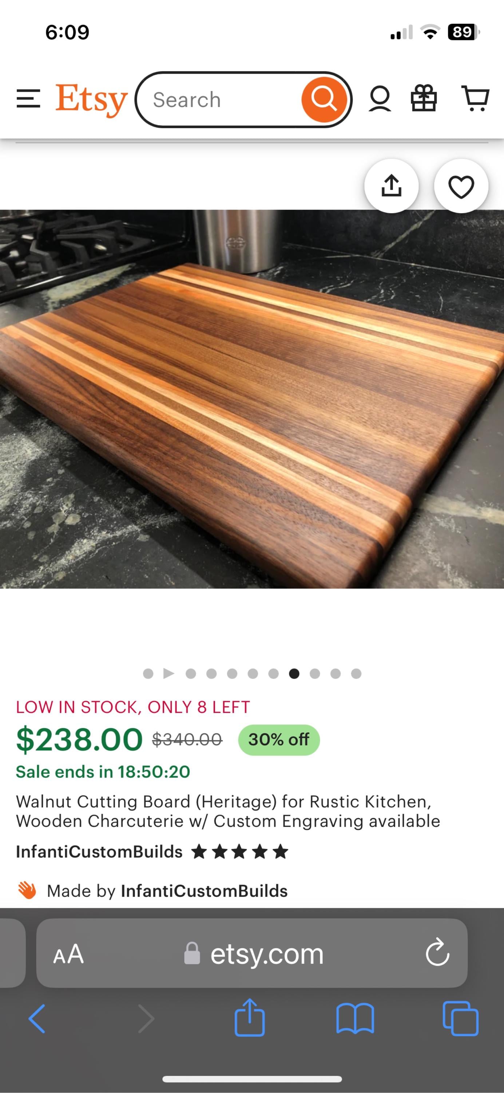Open the InfantiCustomBuilds shop name link
Image resolution: width=504 pixels, height=1093 pixels.
99,851
